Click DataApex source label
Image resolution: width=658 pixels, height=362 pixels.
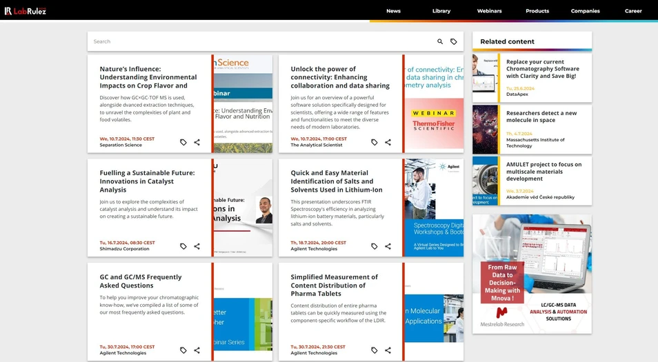pos(517,94)
